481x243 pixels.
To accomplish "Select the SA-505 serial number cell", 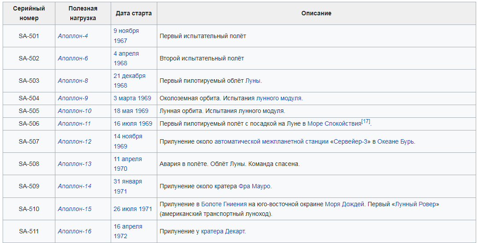I will tap(29, 111).
